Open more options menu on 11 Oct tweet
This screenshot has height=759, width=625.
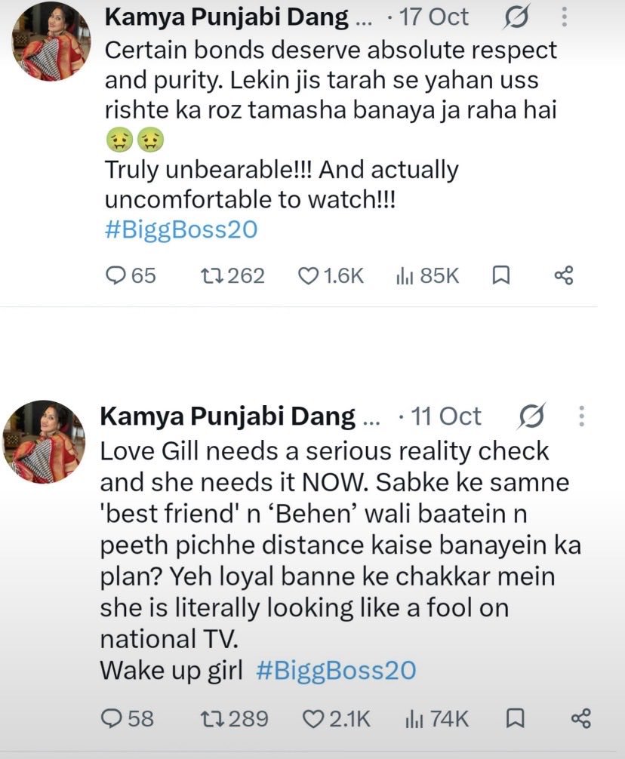click(x=581, y=416)
